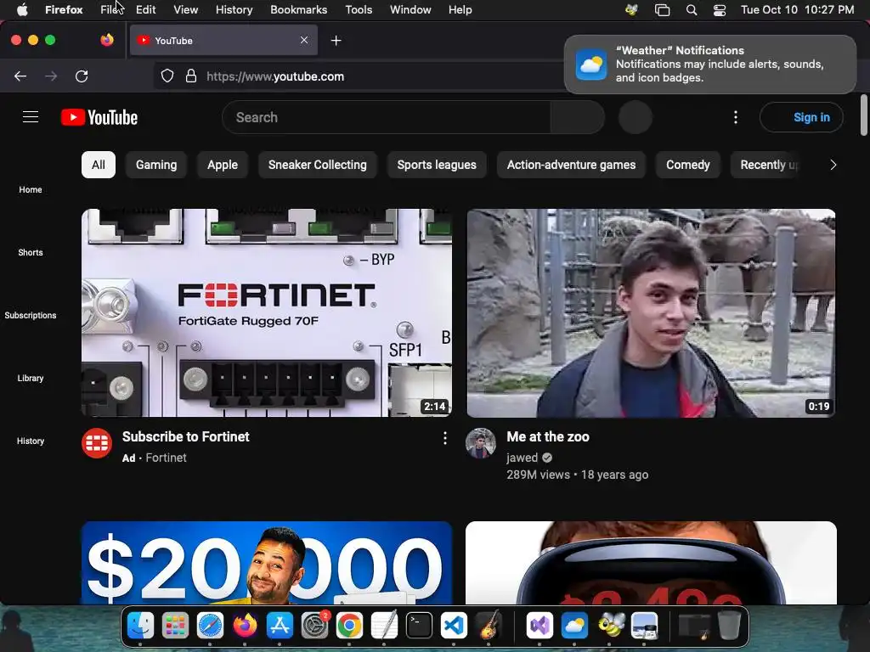This screenshot has height=652, width=870.
Task: Open Finder from the Dock
Action: pos(140,626)
